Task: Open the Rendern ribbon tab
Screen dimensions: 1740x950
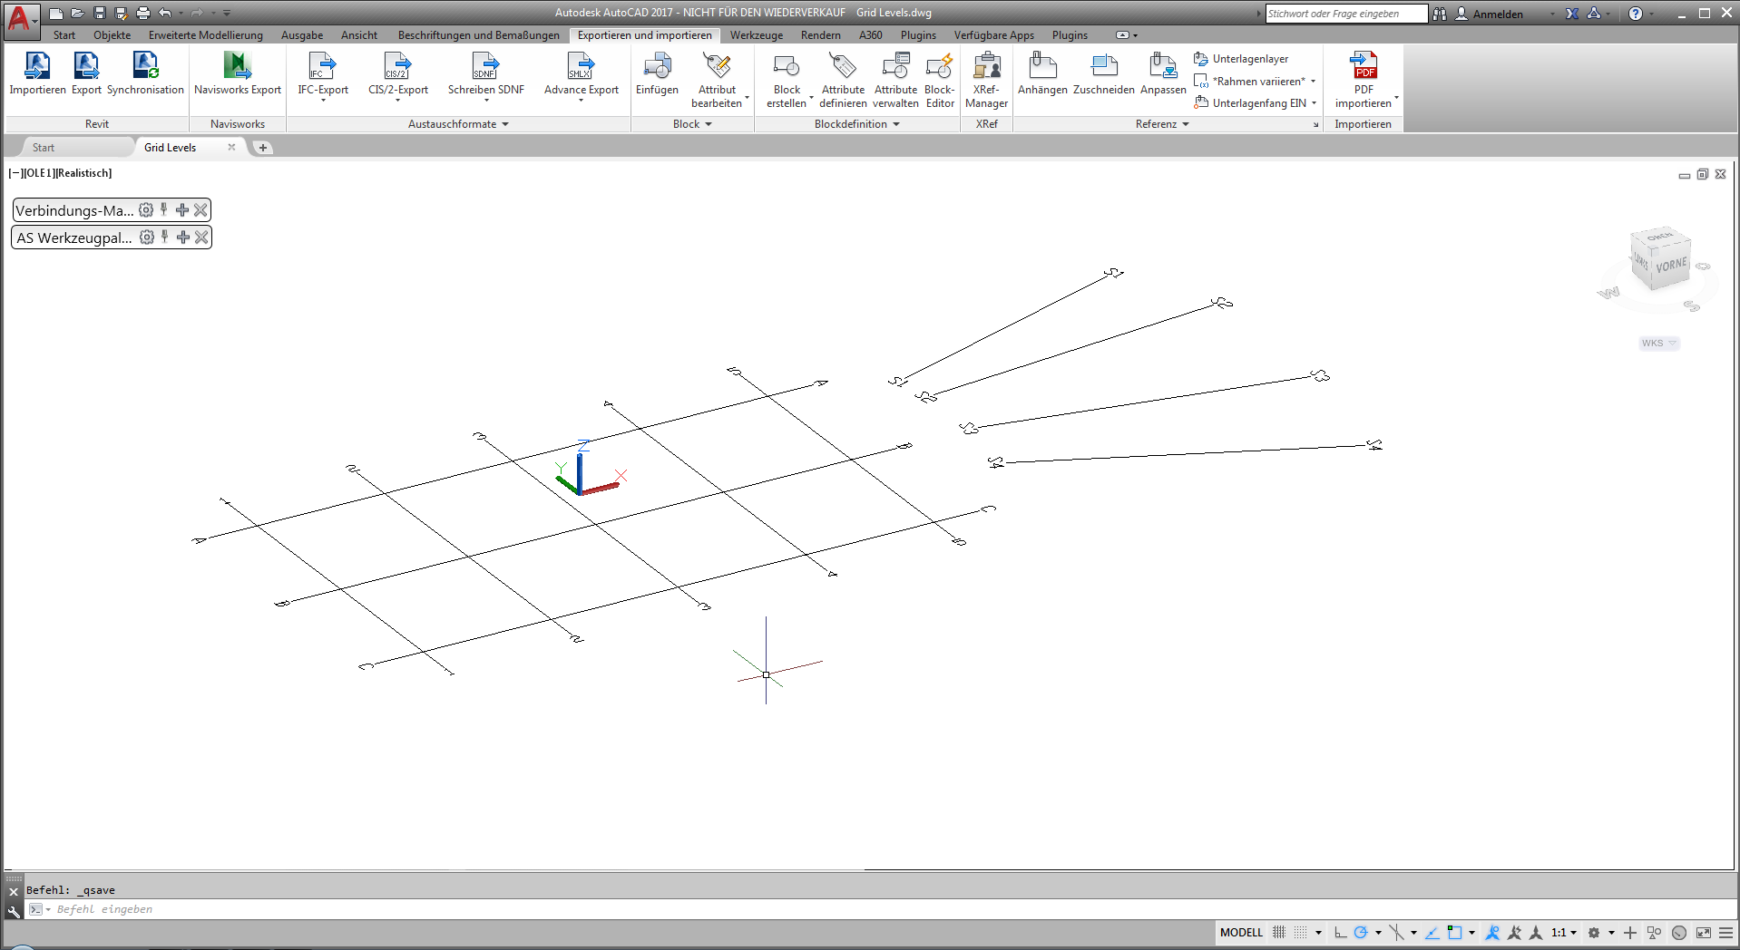Action: click(x=821, y=35)
